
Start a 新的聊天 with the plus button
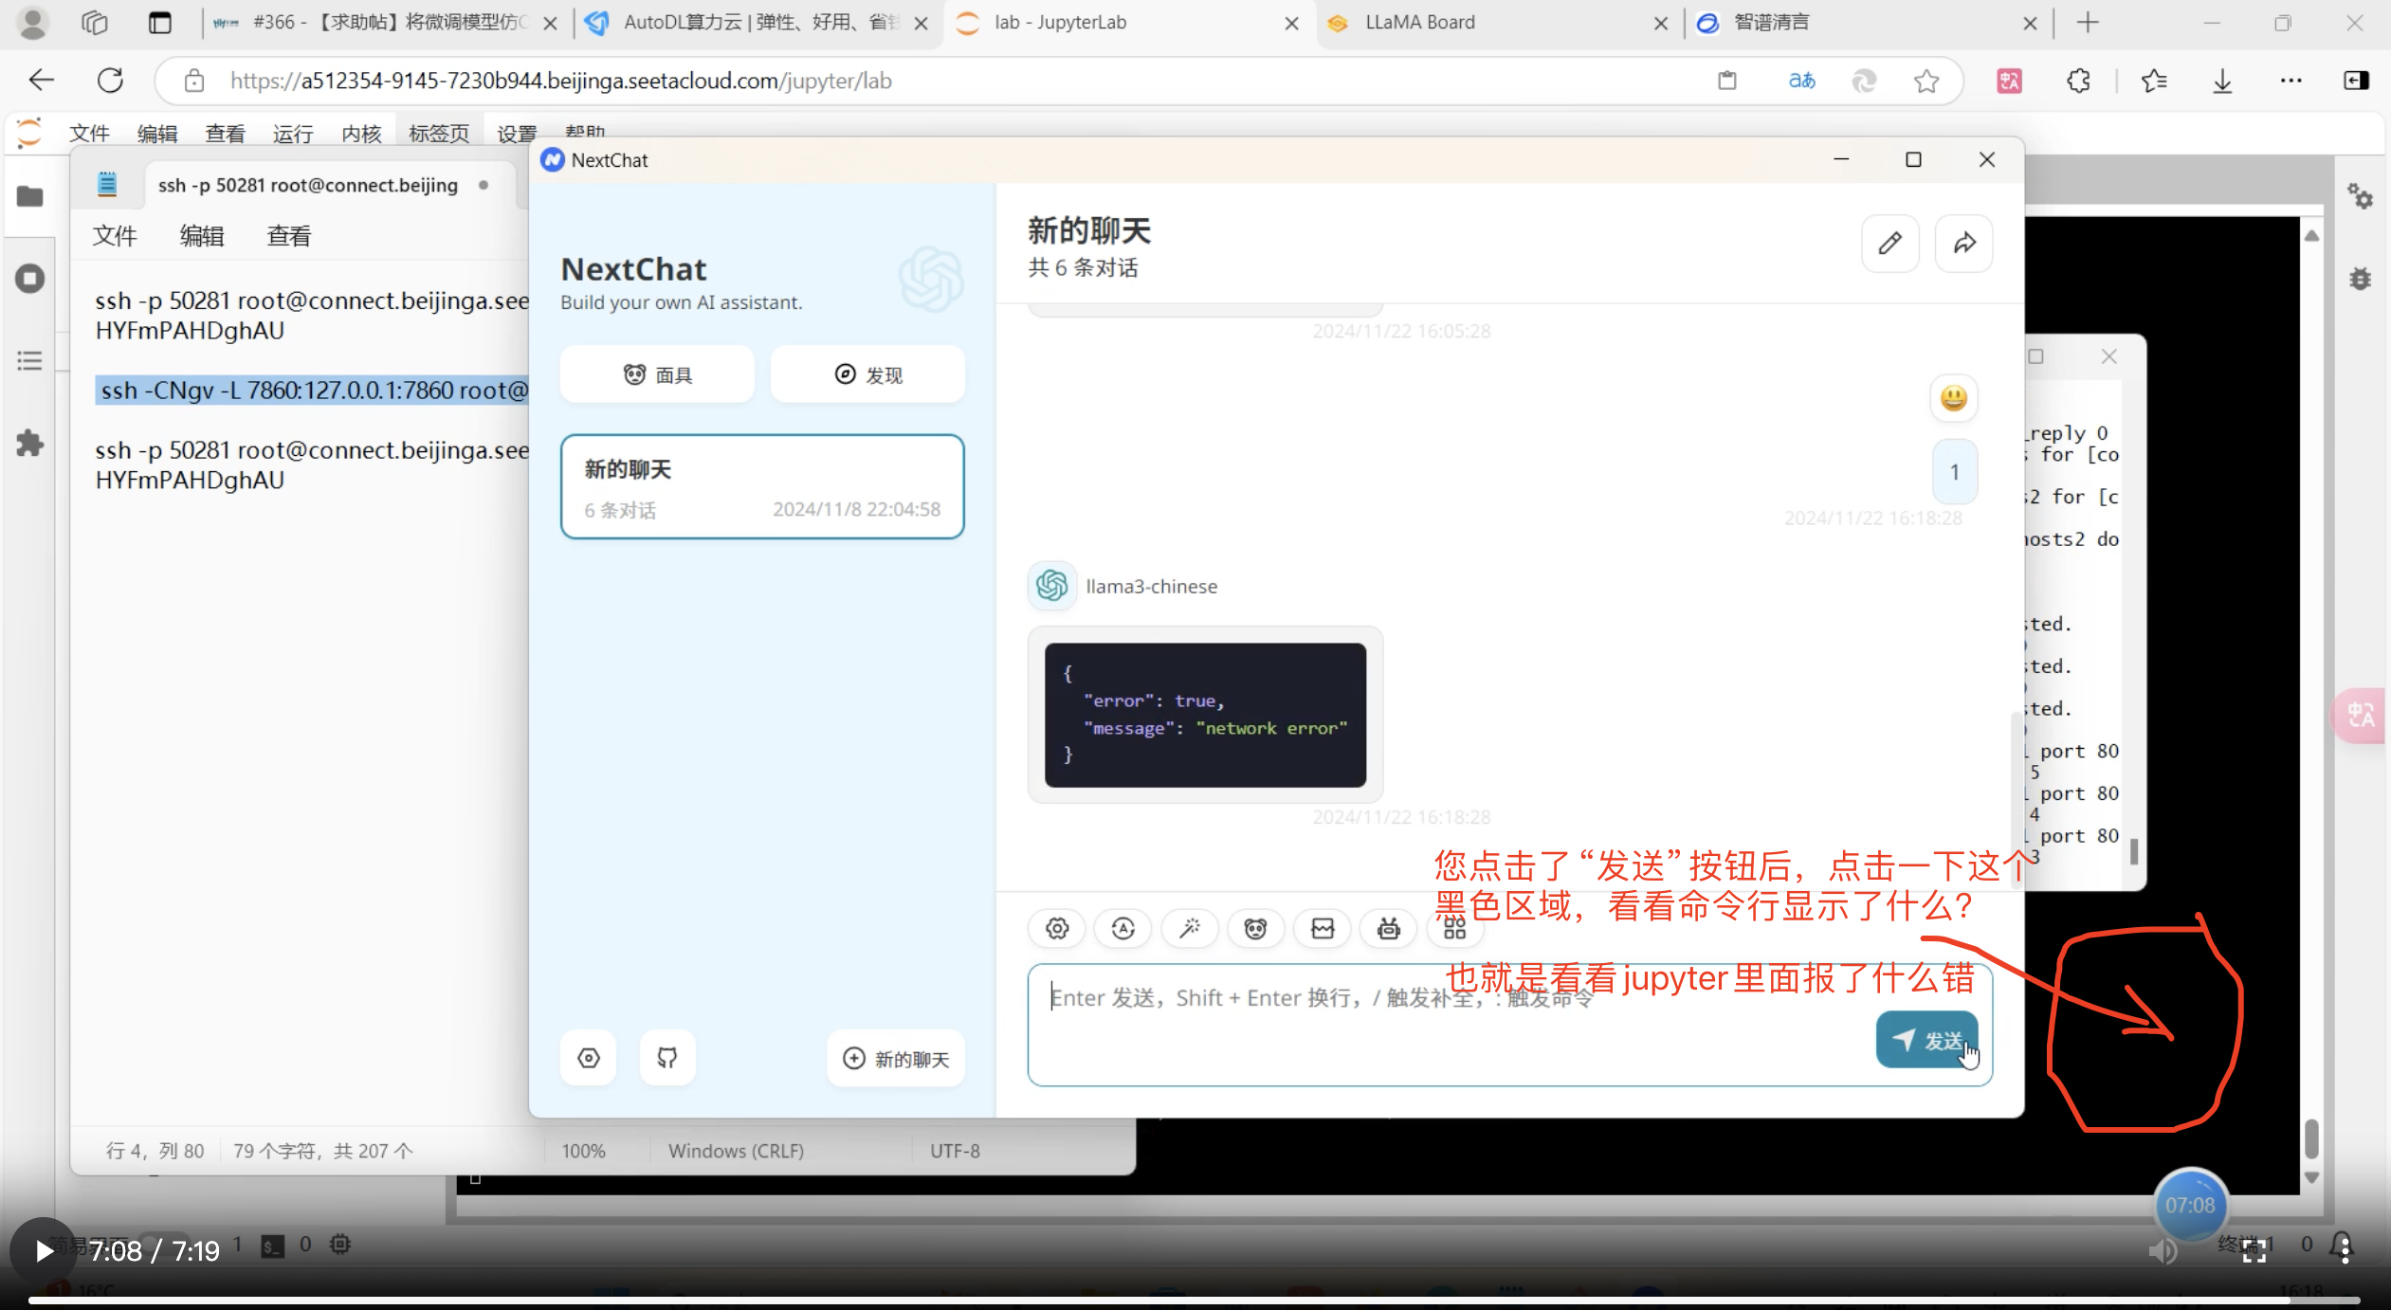tap(896, 1058)
